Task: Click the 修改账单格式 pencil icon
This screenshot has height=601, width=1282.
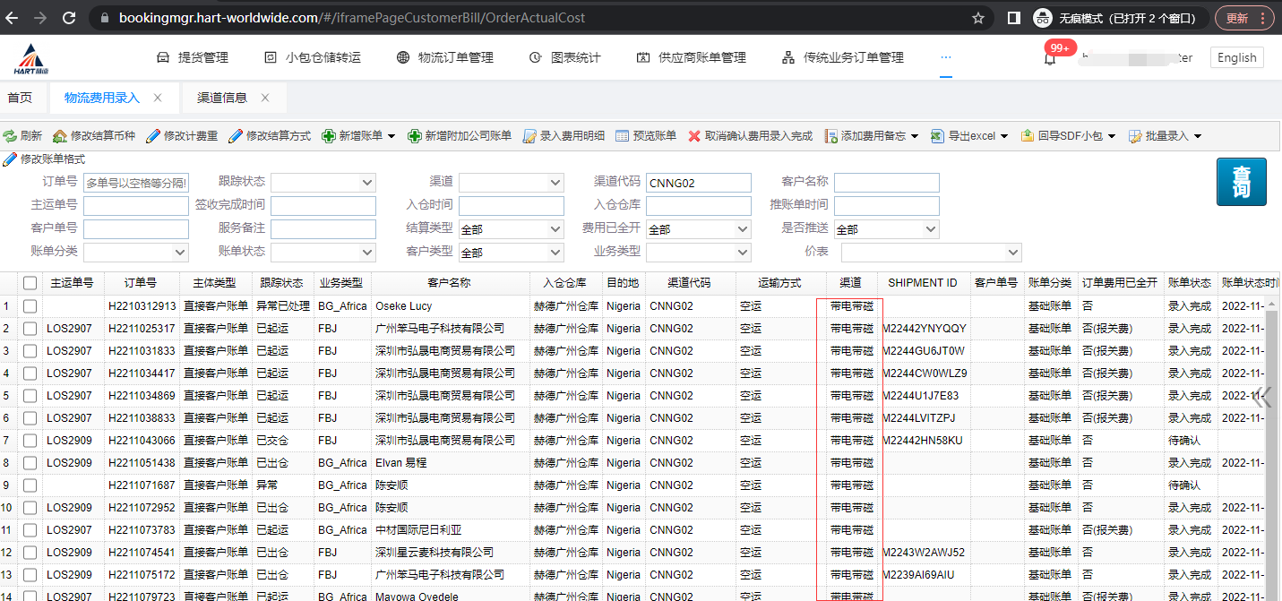Action: point(10,159)
